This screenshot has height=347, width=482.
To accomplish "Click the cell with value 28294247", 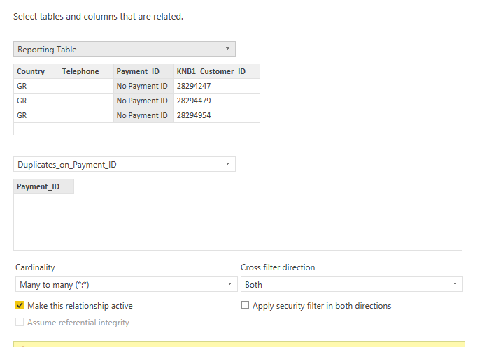I will [x=217, y=86].
